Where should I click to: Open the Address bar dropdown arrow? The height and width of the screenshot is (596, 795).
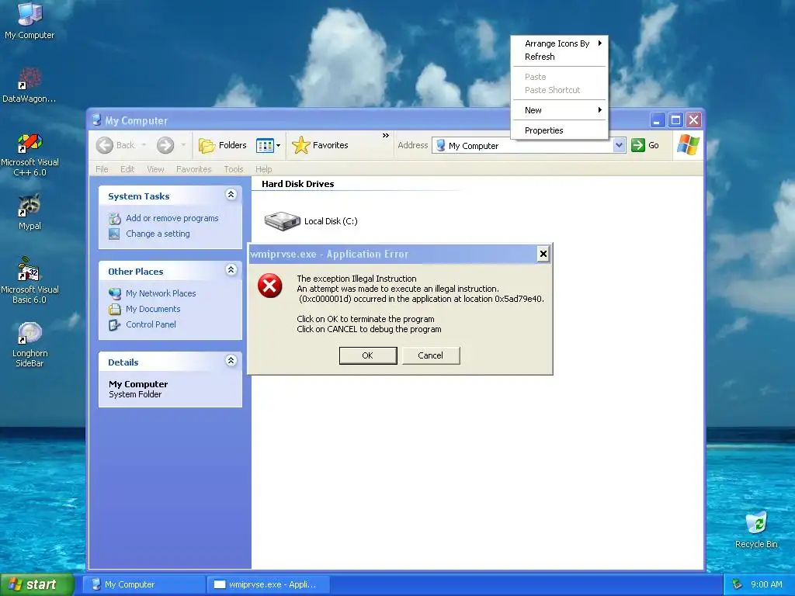pos(619,145)
